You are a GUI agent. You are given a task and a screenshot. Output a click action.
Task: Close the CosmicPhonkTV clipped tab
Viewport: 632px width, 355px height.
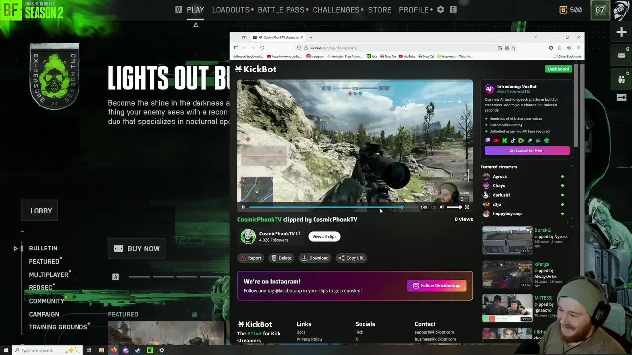point(302,37)
